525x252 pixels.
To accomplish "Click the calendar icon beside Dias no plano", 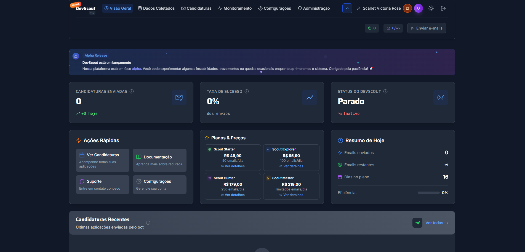I will [x=340, y=177].
